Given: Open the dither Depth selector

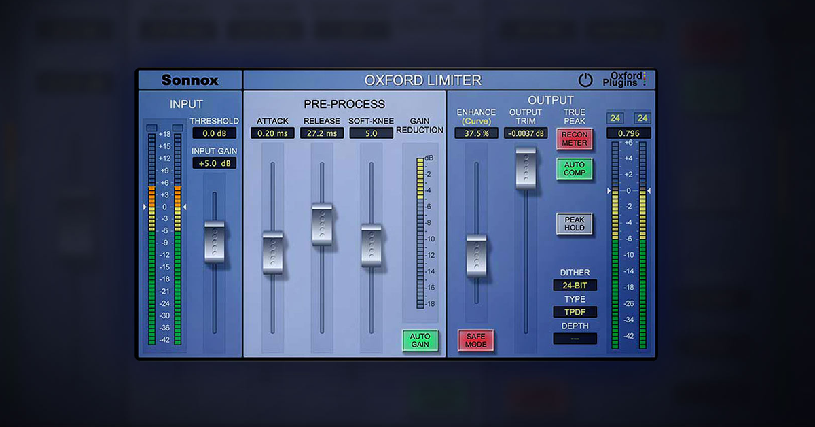Looking at the screenshot, I should coord(575,338).
